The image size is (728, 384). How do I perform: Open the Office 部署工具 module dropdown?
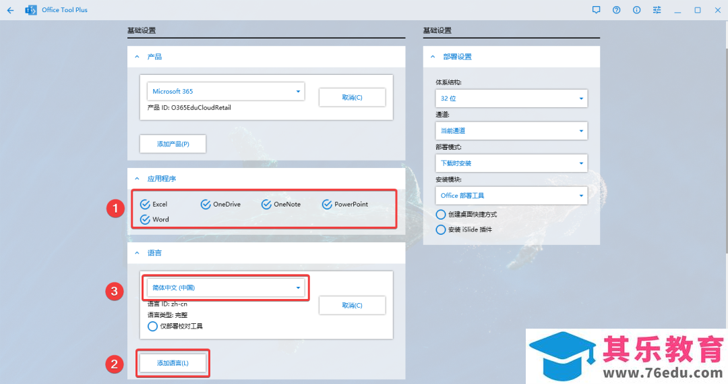pyautogui.click(x=511, y=195)
